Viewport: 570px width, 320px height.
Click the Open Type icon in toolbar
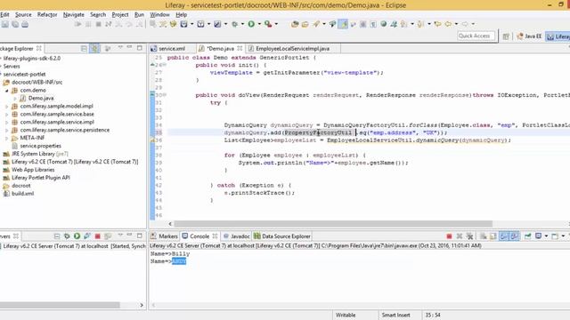click(x=295, y=24)
